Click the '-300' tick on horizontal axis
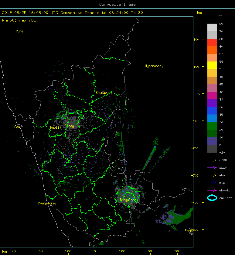This screenshot has height=255, width=235. (12, 251)
